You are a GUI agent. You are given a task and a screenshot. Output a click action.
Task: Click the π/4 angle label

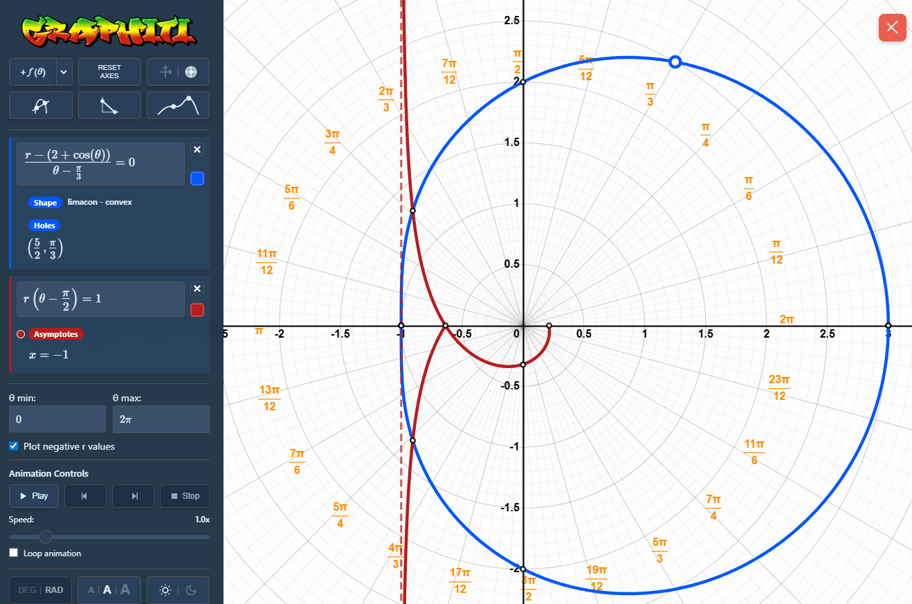(x=705, y=135)
